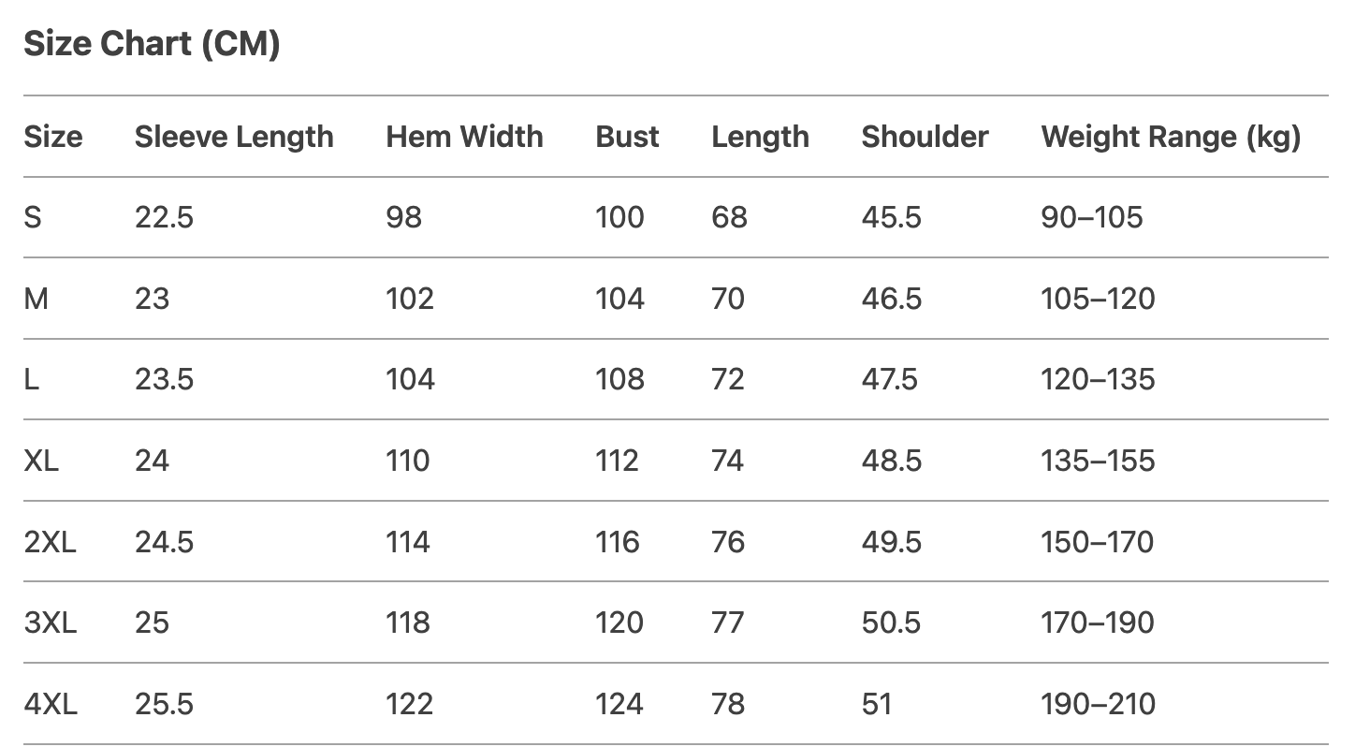Select the length value 68

[729, 218]
